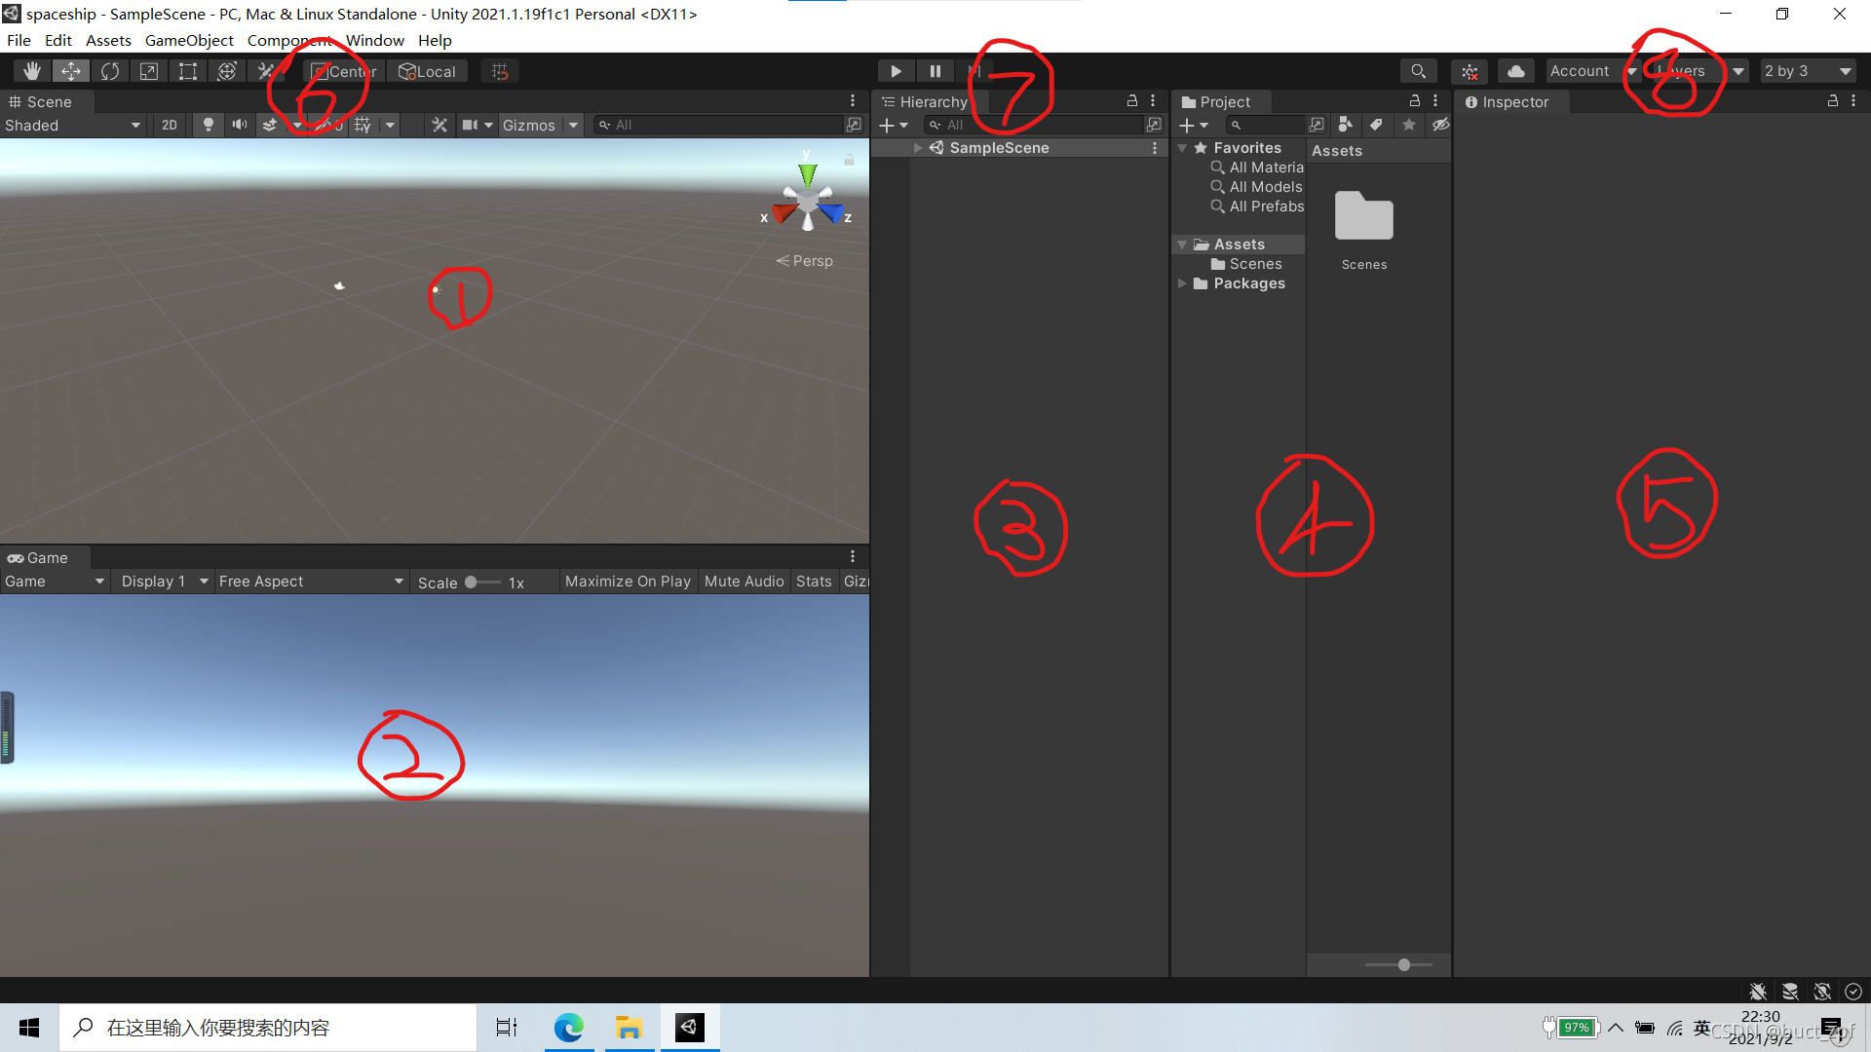The image size is (1871, 1052).
Task: Toggle scene lighting bulb button
Action: 208,125
